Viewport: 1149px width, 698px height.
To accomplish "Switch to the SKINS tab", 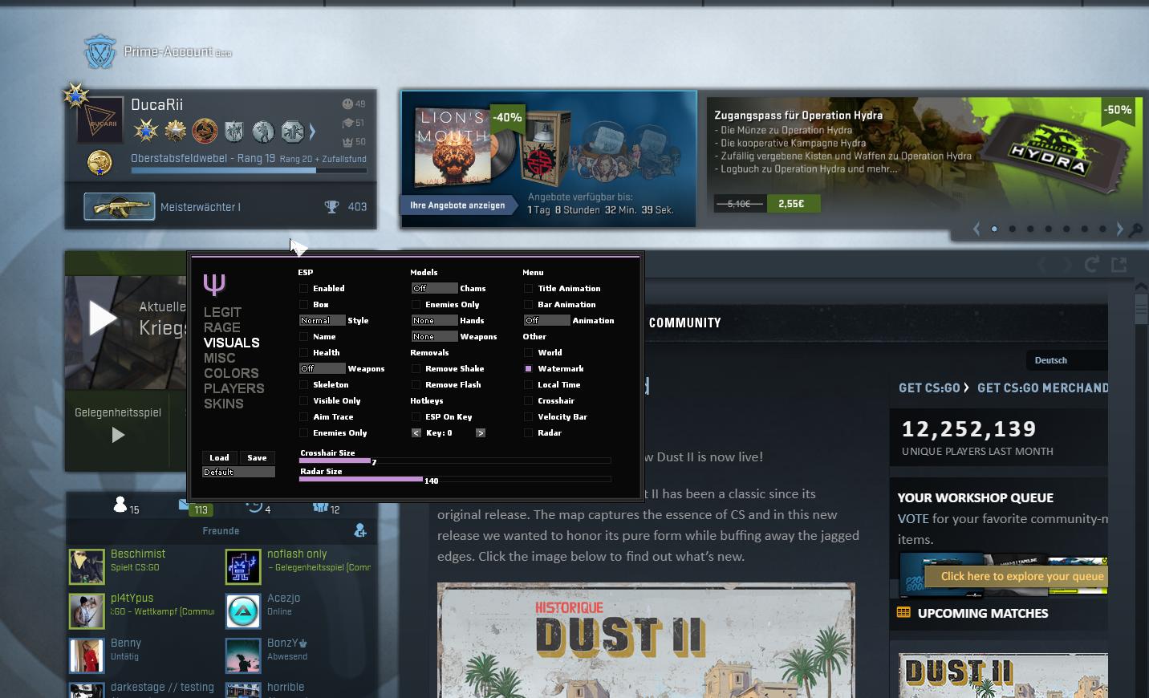I will (x=223, y=404).
